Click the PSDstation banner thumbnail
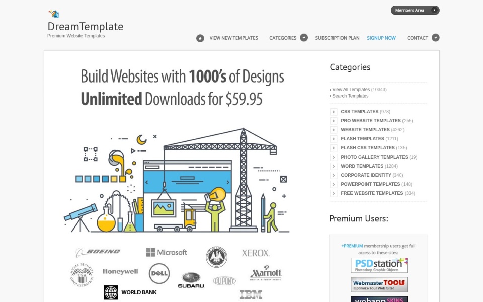 click(x=379, y=265)
